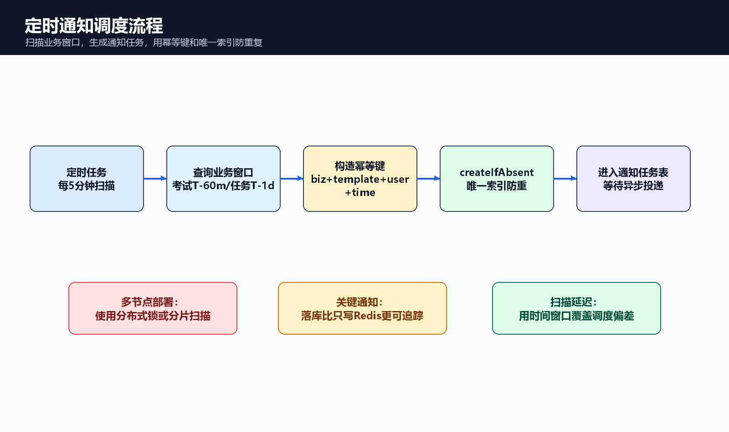Select the 构造幂等键 yellow node
Image resolution: width=729 pixels, height=432 pixels.
click(x=360, y=179)
